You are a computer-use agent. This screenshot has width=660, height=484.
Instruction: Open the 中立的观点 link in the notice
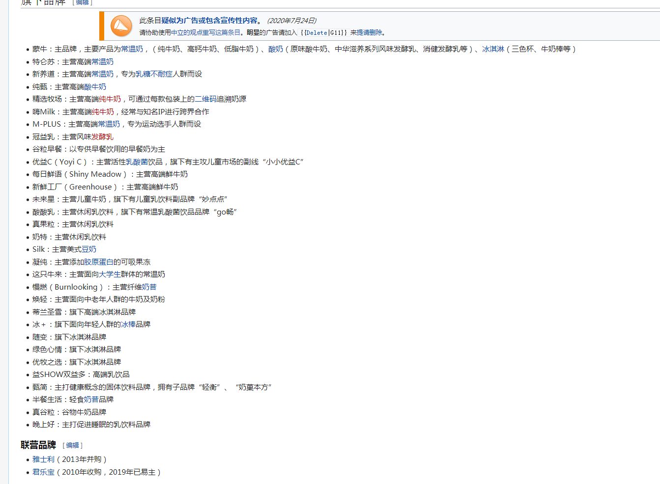186,32
